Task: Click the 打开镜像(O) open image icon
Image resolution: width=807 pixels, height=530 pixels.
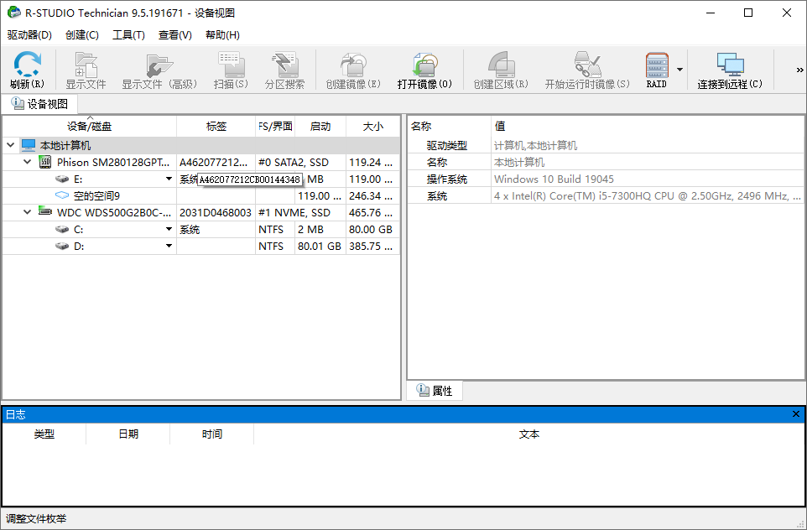Action: pos(424,65)
